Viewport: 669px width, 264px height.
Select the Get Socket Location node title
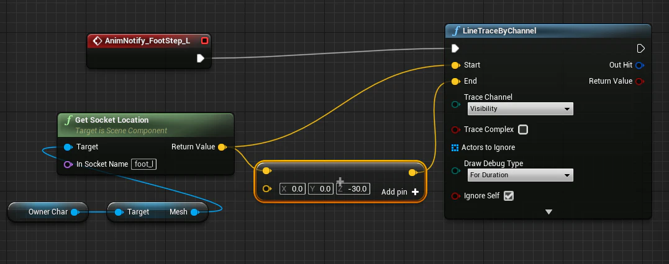click(x=112, y=120)
